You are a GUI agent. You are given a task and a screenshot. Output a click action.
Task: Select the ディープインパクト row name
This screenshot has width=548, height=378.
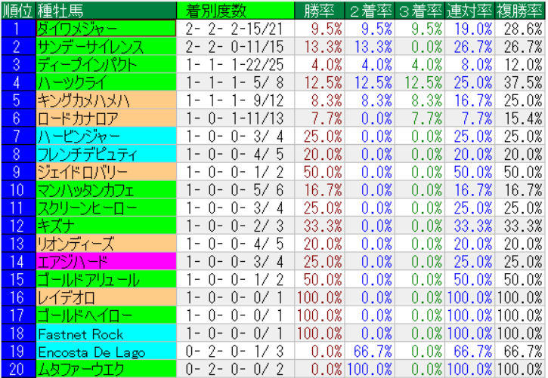click(x=106, y=64)
